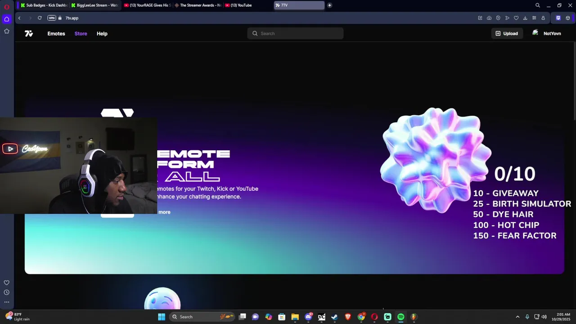576x324 pixels.
Task: Click the Upload button
Action: point(507,33)
